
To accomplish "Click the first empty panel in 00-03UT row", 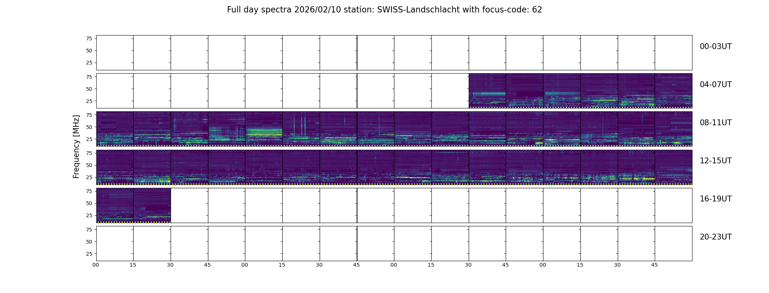I will coord(115,52).
